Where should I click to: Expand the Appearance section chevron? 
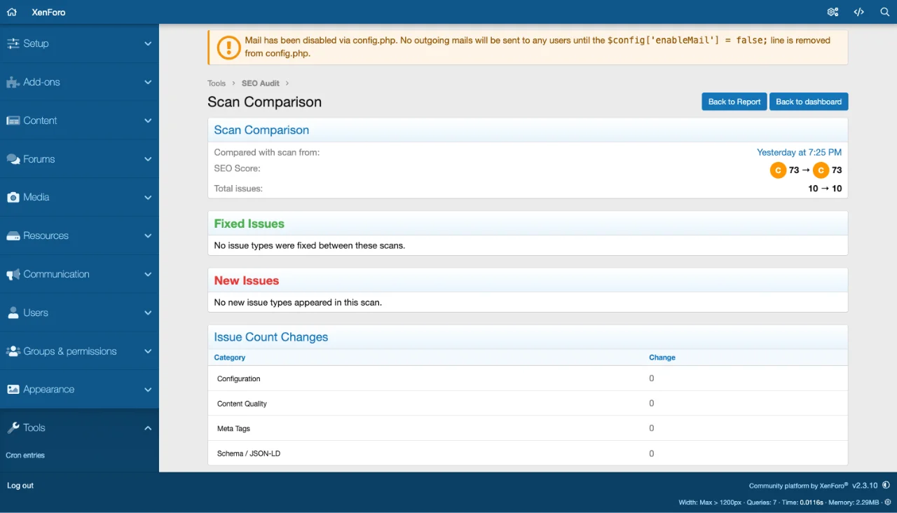pos(148,390)
